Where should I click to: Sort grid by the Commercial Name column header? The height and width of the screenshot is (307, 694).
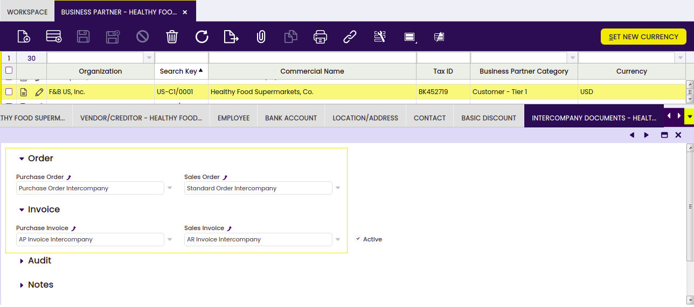click(x=312, y=71)
